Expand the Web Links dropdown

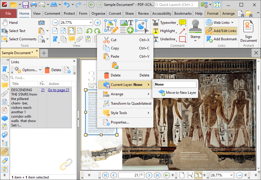tap(232, 22)
